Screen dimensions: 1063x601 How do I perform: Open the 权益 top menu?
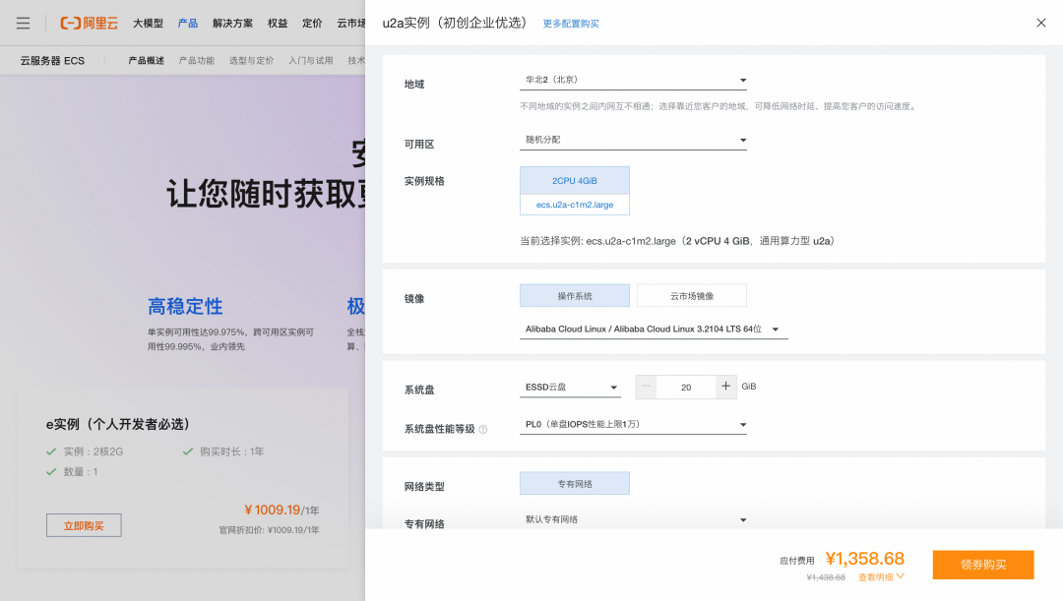tap(278, 23)
